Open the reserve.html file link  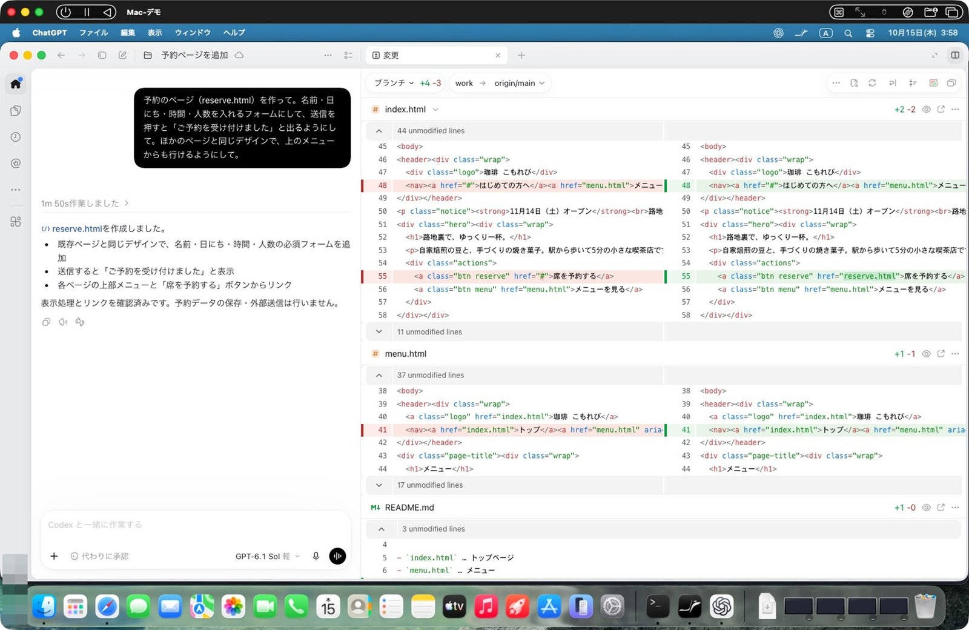pos(77,229)
